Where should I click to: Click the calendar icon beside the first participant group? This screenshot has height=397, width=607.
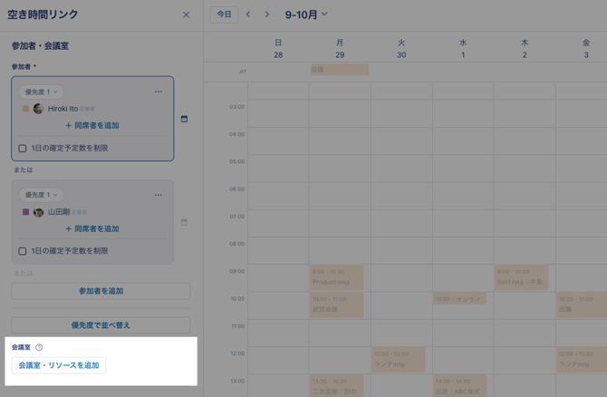tap(184, 119)
